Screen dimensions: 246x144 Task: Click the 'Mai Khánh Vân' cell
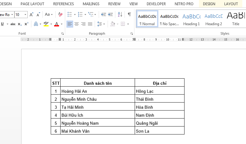click(97, 130)
